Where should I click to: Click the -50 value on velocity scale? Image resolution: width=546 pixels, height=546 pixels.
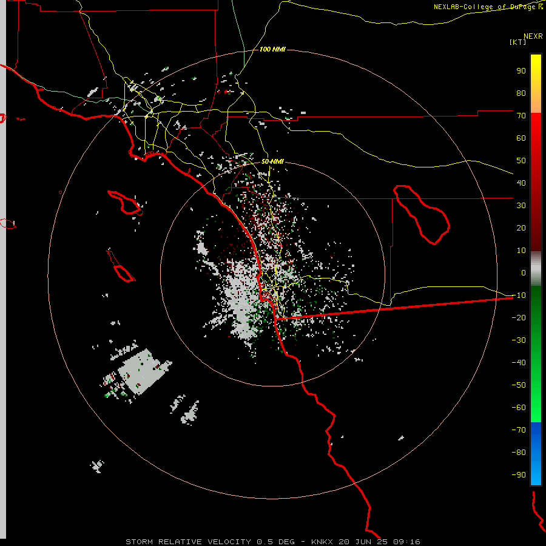pos(519,385)
